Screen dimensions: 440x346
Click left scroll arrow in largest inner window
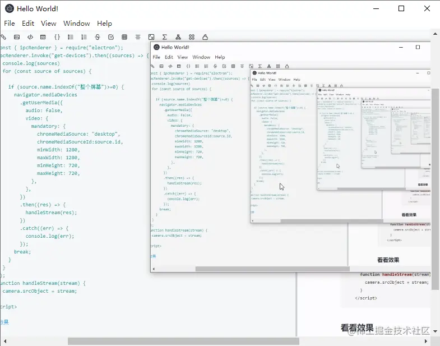pos(154,269)
